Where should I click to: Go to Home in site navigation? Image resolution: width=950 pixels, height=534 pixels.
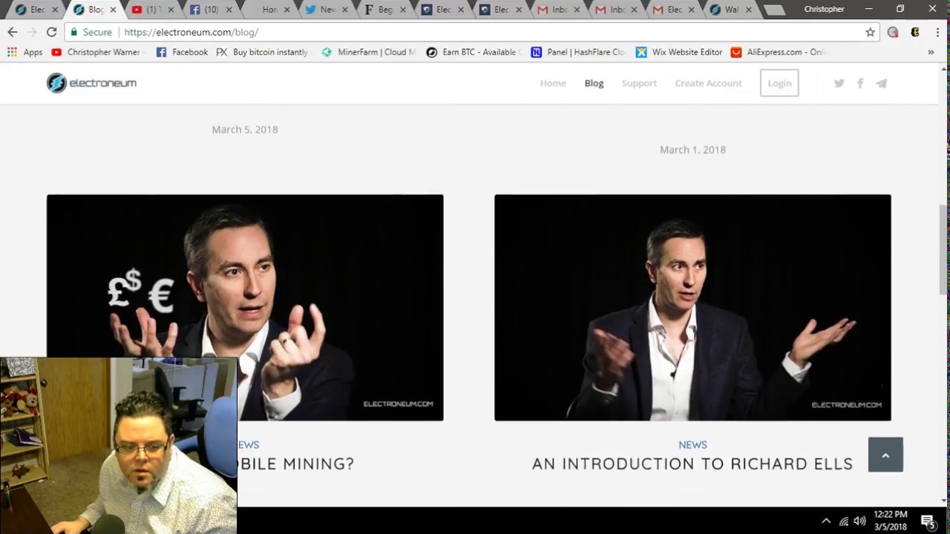[553, 83]
